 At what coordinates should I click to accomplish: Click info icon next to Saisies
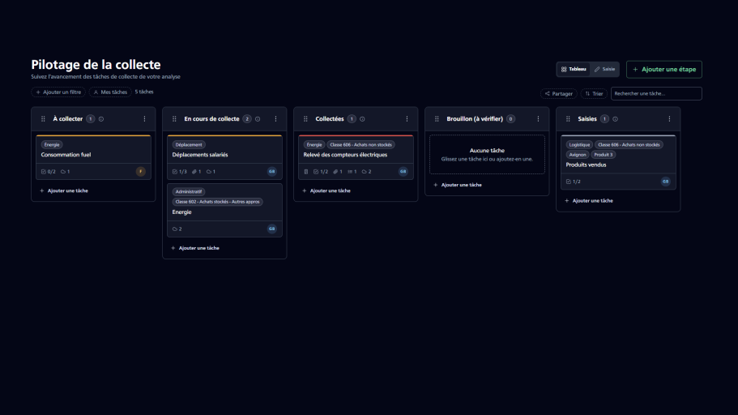coord(615,119)
